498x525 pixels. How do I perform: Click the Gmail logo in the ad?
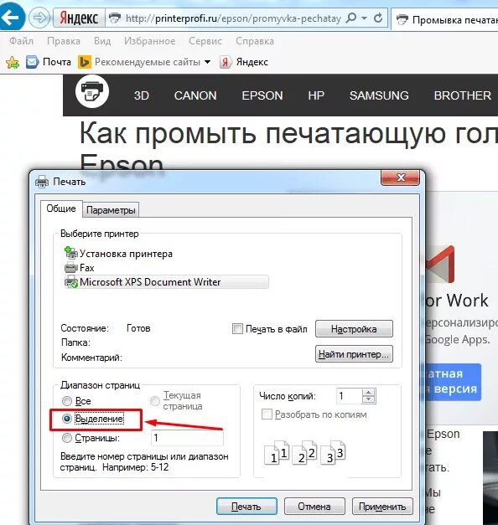[x=440, y=265]
